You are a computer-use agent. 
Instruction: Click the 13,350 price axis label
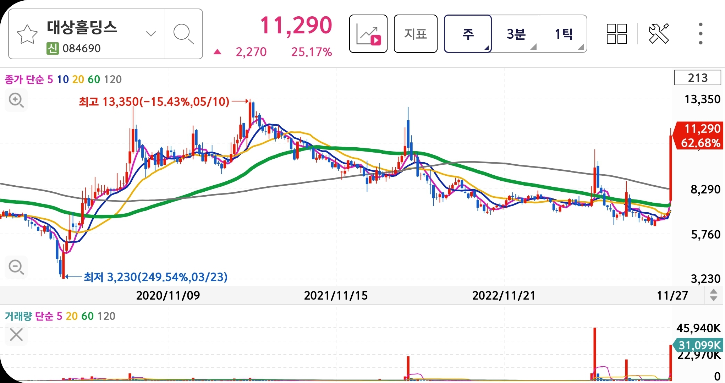tap(703, 99)
